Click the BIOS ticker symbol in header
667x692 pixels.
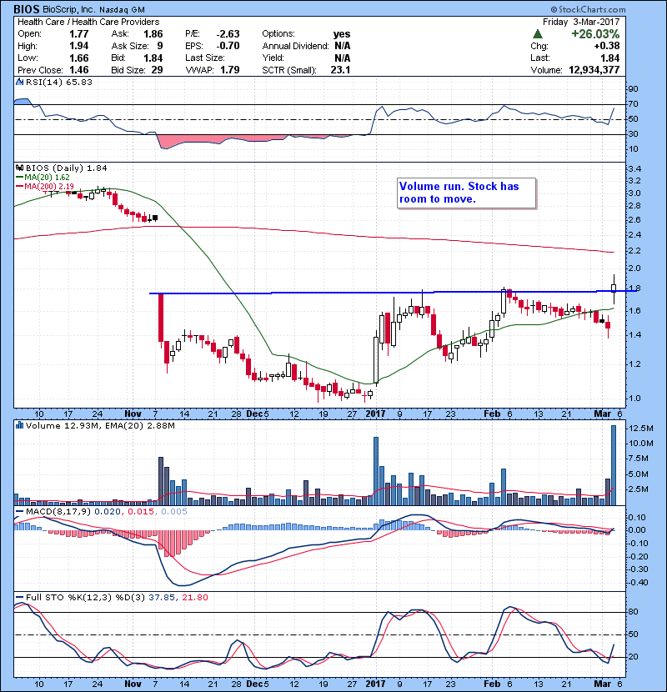(x=27, y=9)
